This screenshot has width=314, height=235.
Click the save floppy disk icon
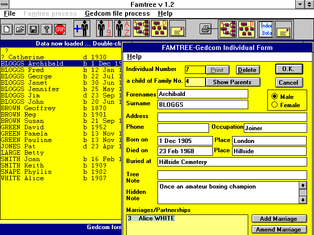click(x=33, y=29)
